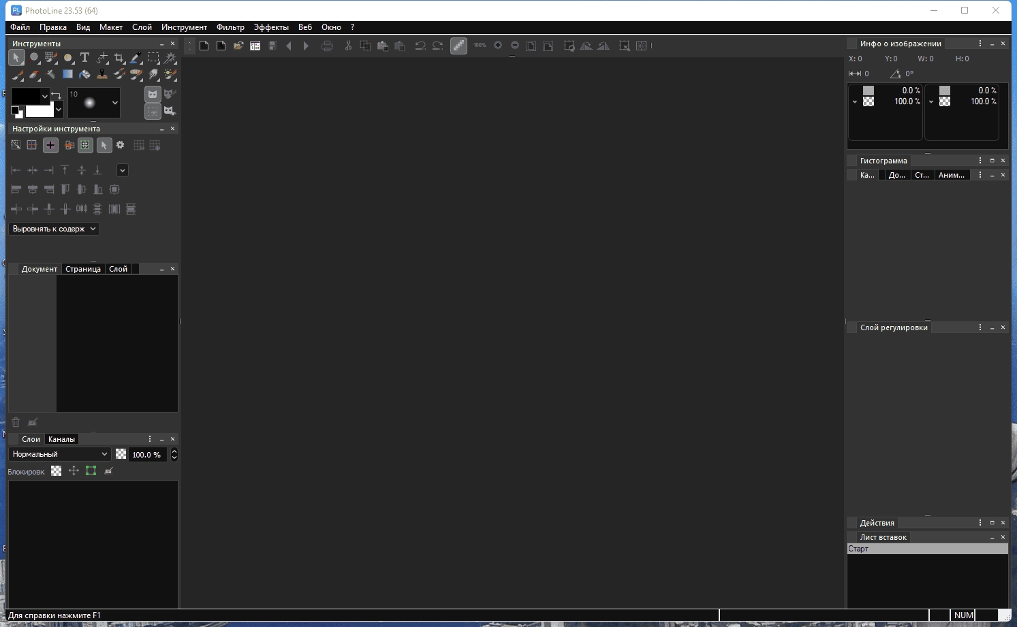Click the layer opacity 100.0 % field
This screenshot has width=1017, height=627.
pyautogui.click(x=147, y=454)
